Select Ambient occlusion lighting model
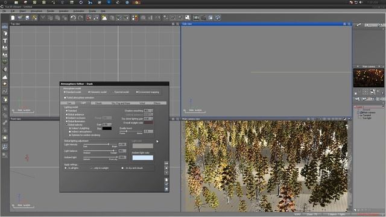386x217 pixels. click(66, 118)
